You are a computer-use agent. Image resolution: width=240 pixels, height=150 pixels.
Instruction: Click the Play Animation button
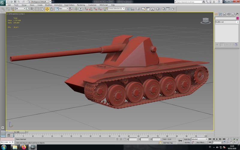217,139
